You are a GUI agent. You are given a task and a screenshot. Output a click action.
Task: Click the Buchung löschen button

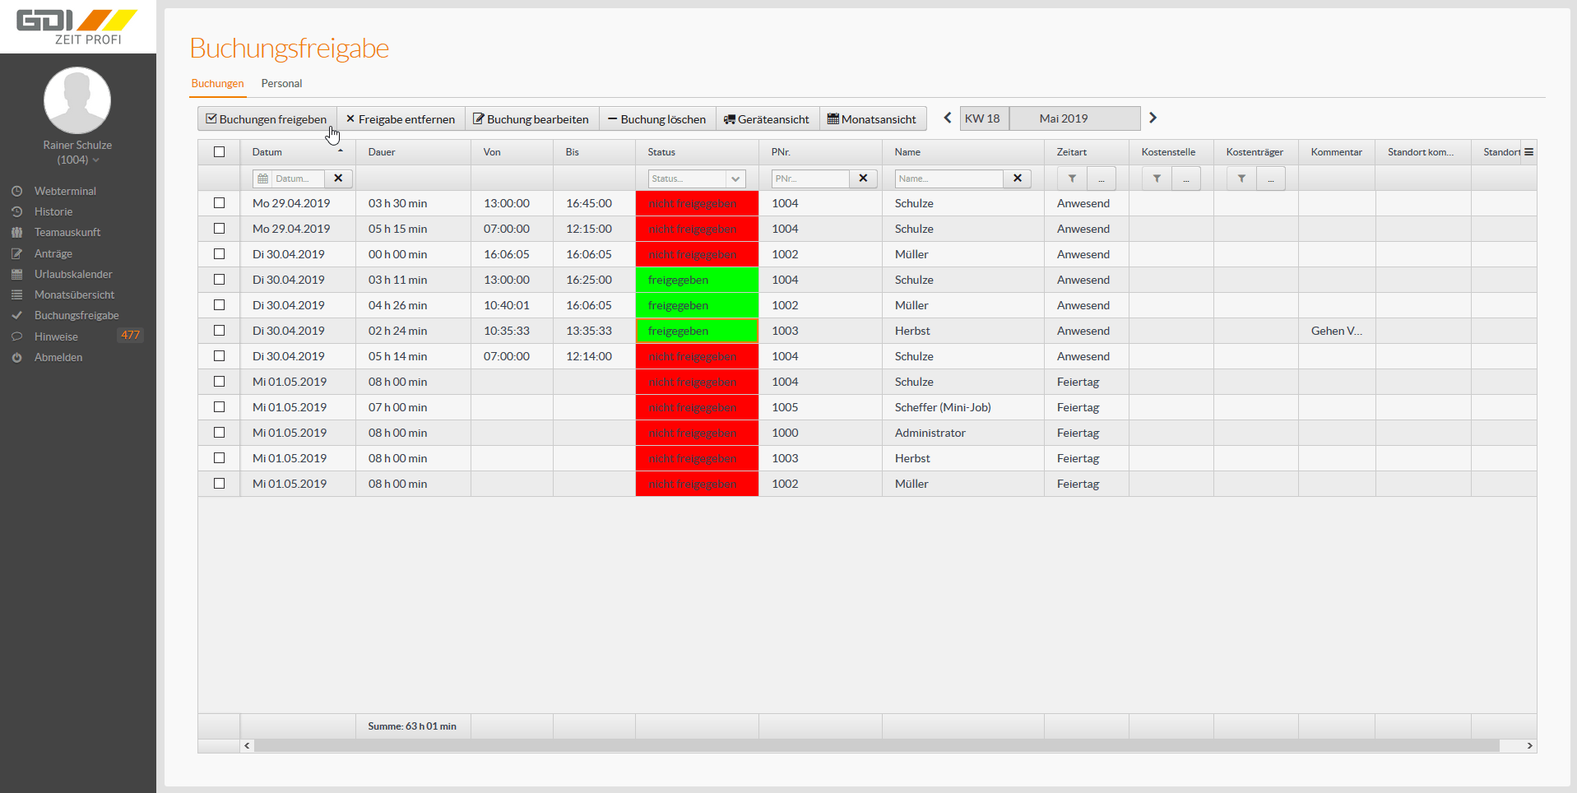pos(657,119)
